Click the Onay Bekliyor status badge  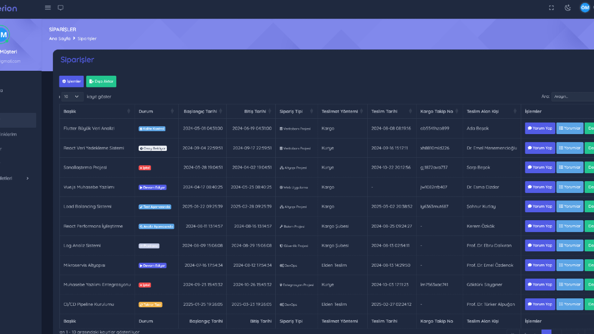pos(153,148)
